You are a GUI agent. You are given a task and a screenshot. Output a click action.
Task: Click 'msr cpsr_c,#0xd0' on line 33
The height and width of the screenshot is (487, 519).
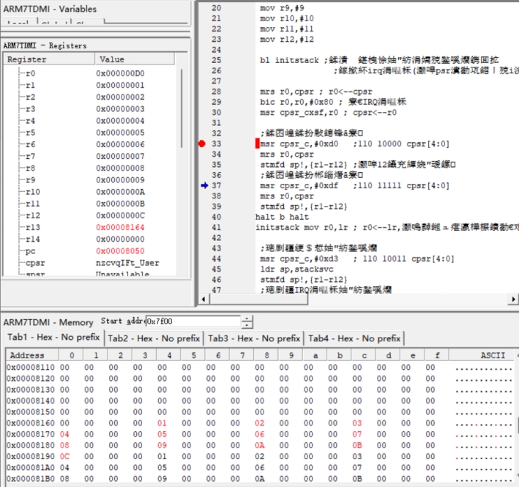299,144
